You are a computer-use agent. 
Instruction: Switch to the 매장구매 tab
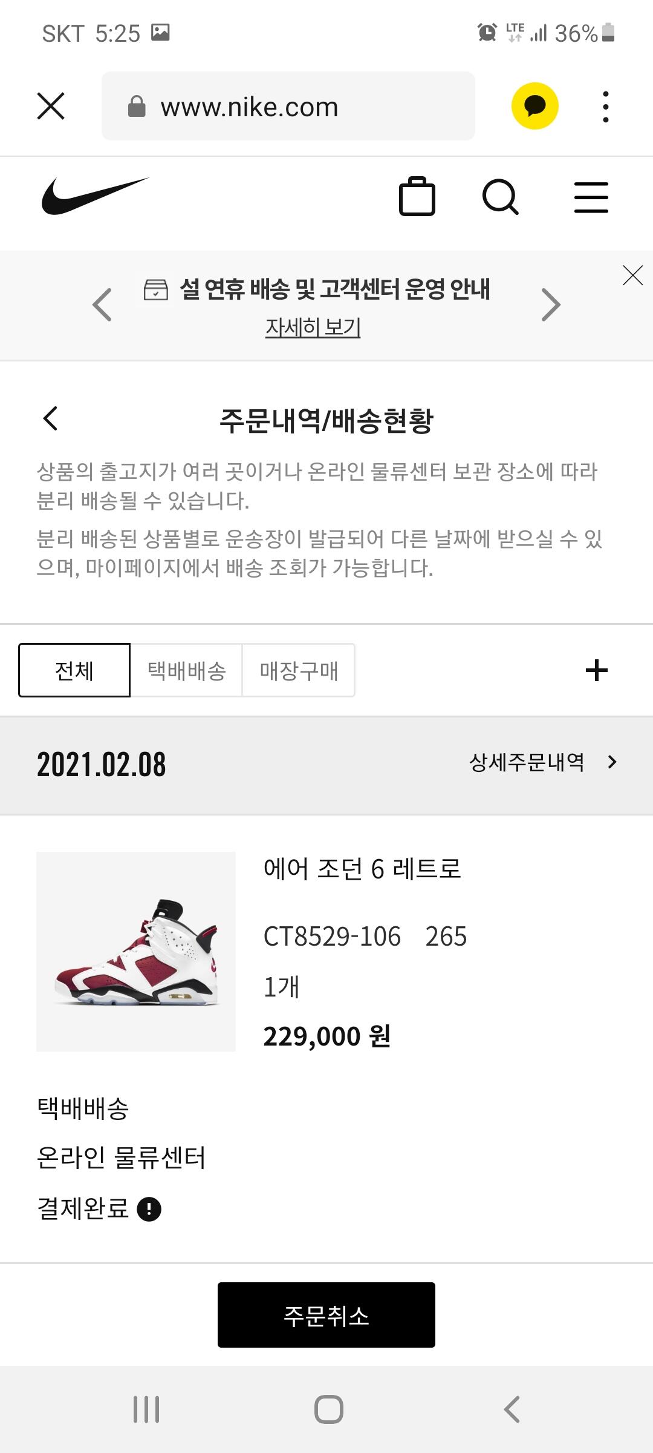point(299,670)
